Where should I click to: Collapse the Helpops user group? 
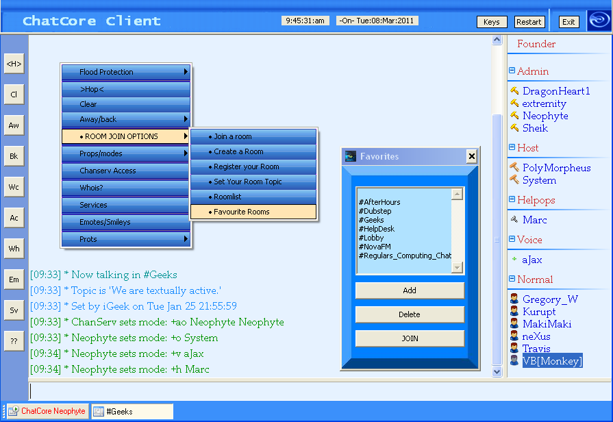point(512,199)
